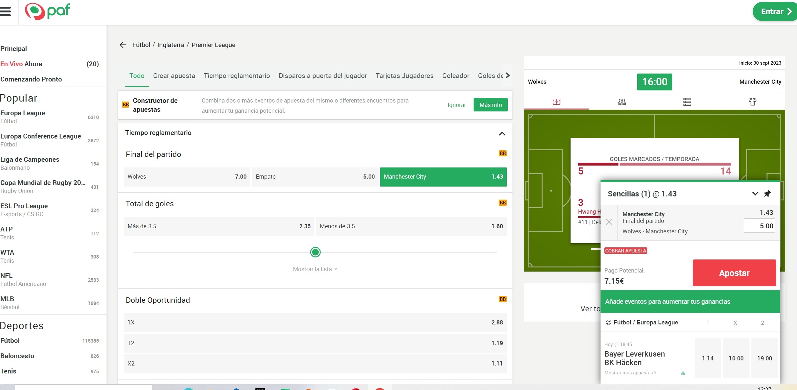Open ESL Pro League listing
Screen dimensions: 797x390
click(49, 210)
